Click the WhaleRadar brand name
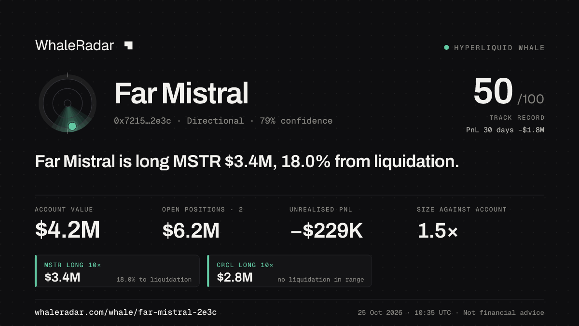Screen dimensions: 579x326 coord(74,45)
